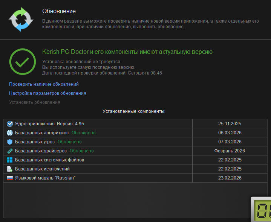This screenshot has height=222, width=271.
Task: Click the application core checkmark icon
Action: [10, 124]
